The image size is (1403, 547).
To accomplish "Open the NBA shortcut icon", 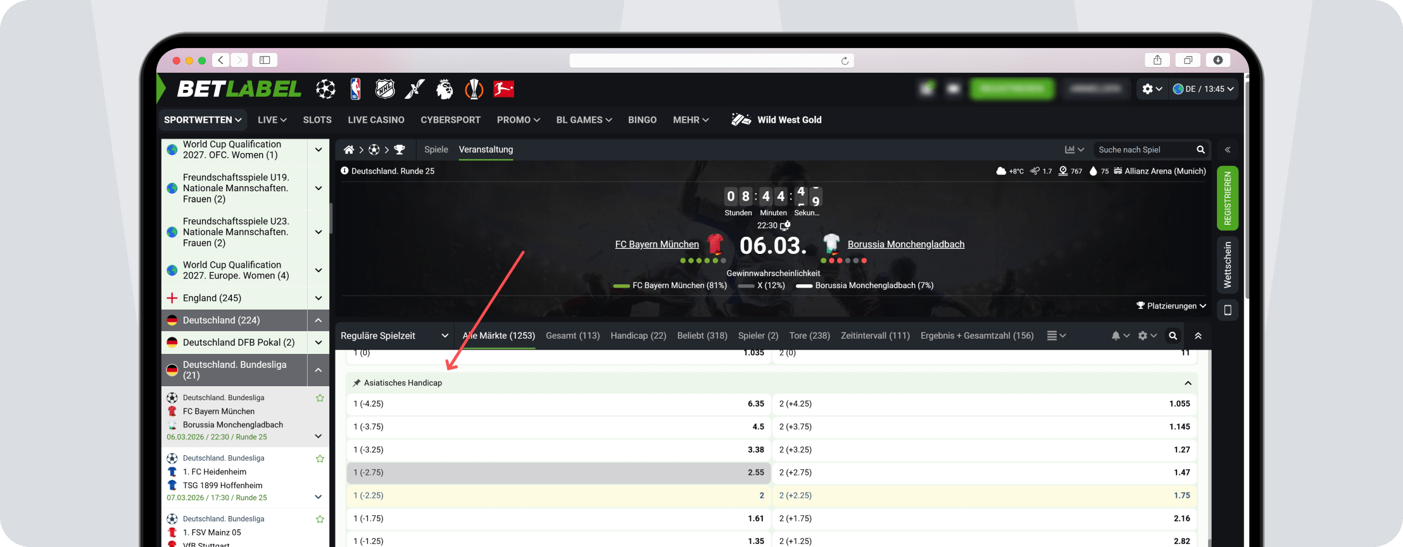I will [x=356, y=89].
